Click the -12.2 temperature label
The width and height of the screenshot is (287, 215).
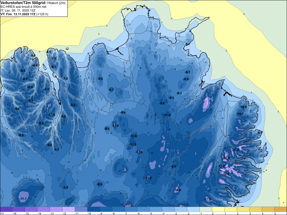221,166
